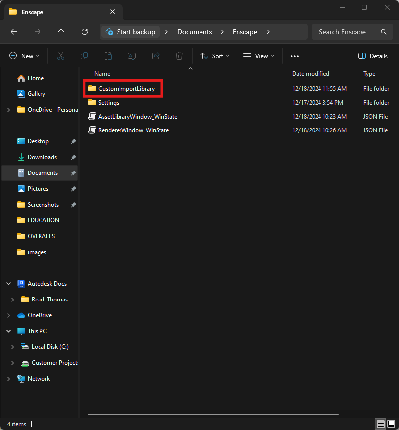Open the See more ellipsis menu
Viewport: 399px width, 430px height.
click(294, 56)
